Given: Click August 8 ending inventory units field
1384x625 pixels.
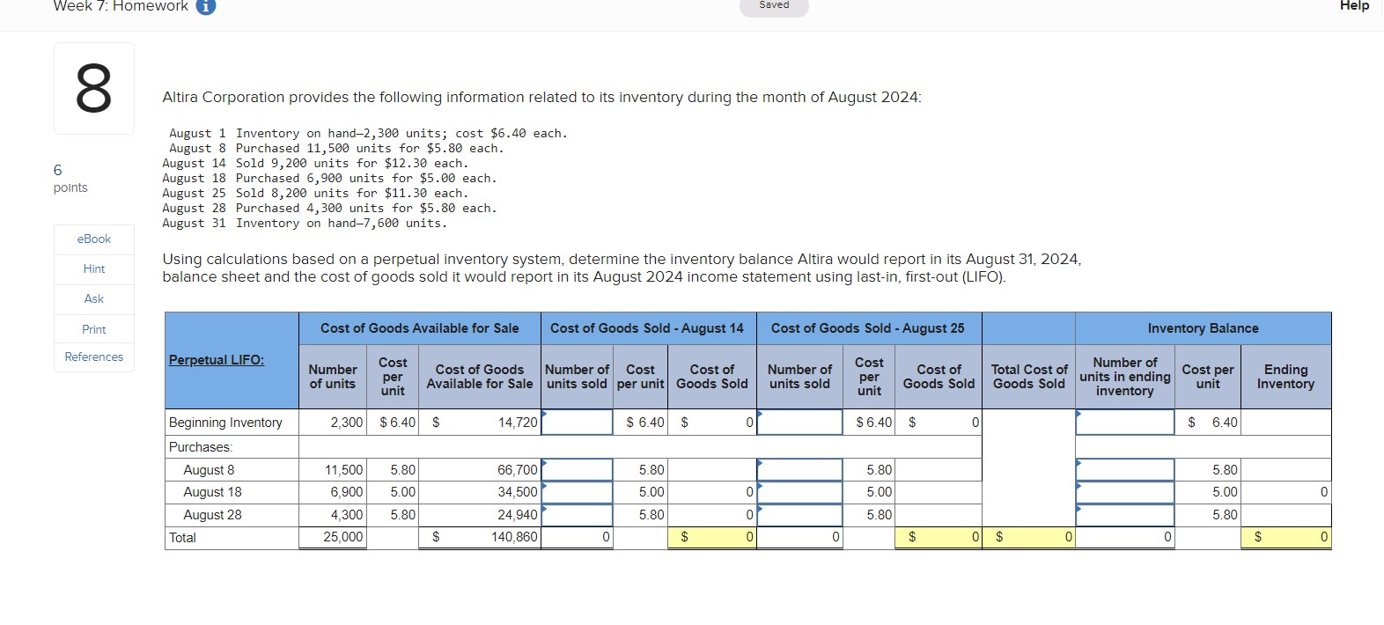Looking at the screenshot, I should (1125, 470).
